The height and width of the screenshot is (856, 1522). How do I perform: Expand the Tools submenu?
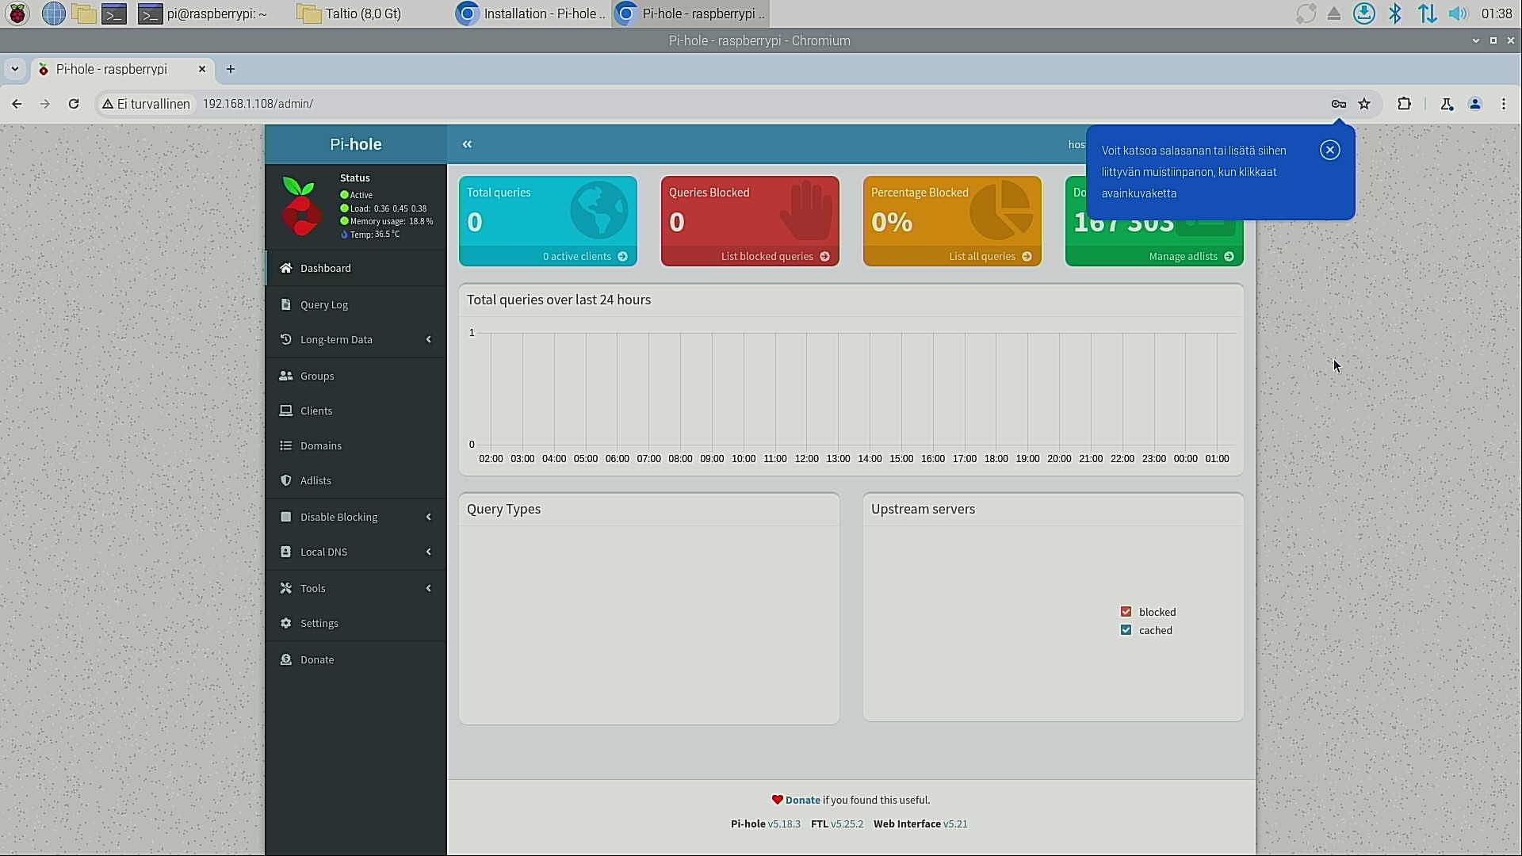(356, 588)
